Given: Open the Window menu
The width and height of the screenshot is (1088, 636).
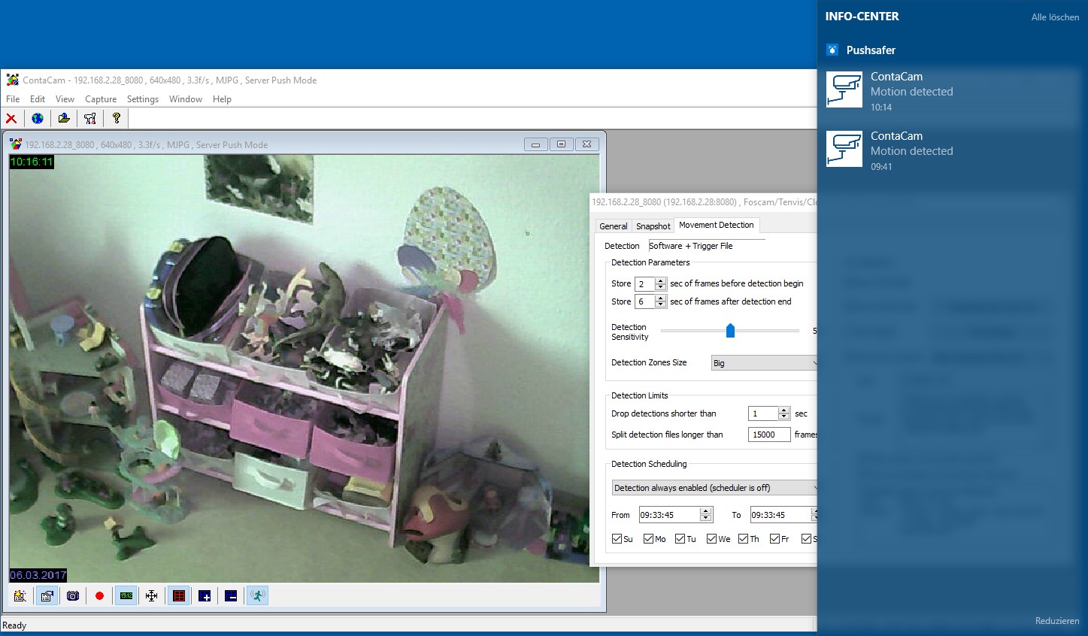Looking at the screenshot, I should tap(186, 99).
